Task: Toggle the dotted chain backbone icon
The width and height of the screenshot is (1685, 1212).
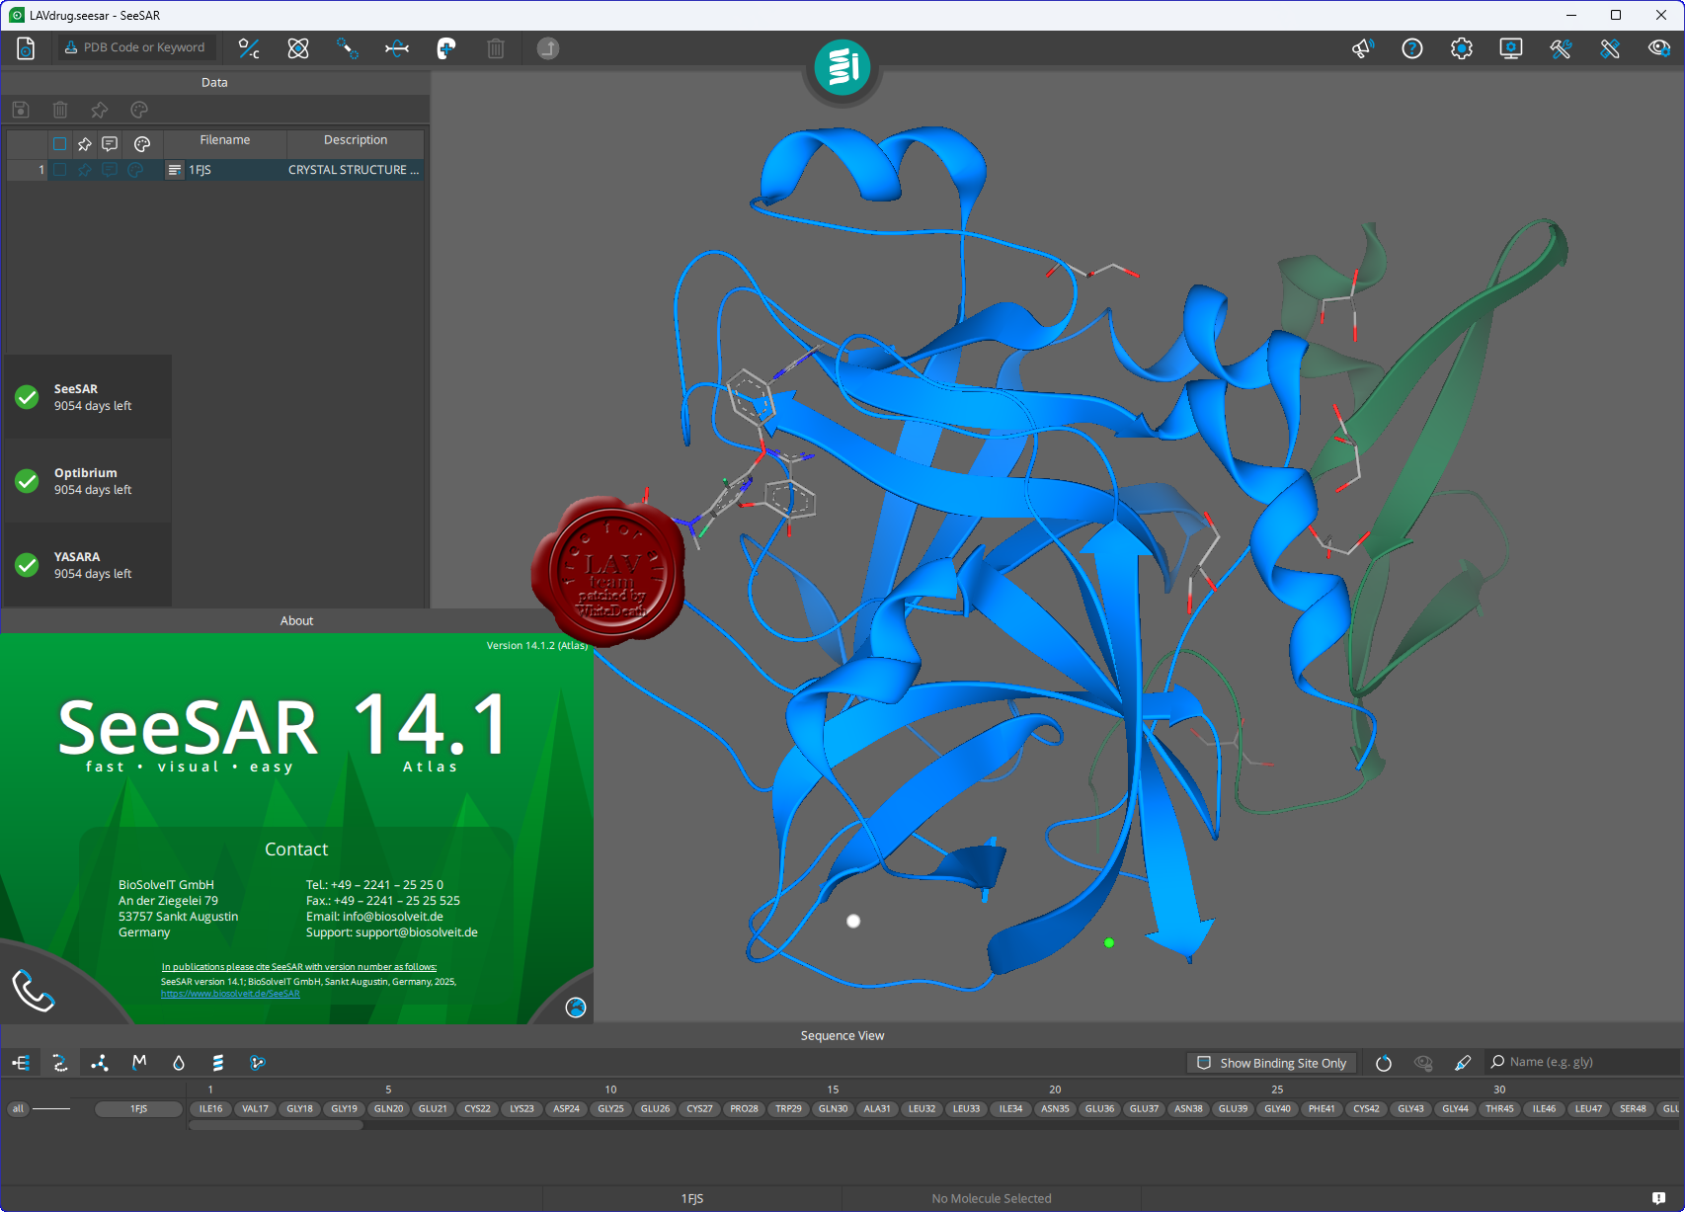Action: pyautogui.click(x=60, y=1063)
